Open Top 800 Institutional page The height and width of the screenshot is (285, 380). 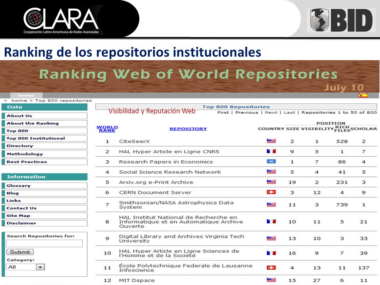click(45, 139)
